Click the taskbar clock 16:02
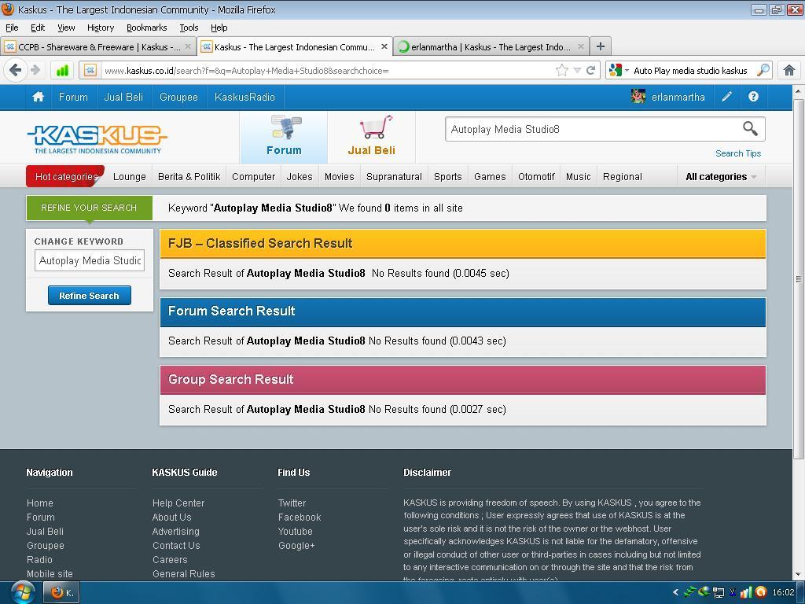Viewport: 805px width, 604px height. [783, 593]
